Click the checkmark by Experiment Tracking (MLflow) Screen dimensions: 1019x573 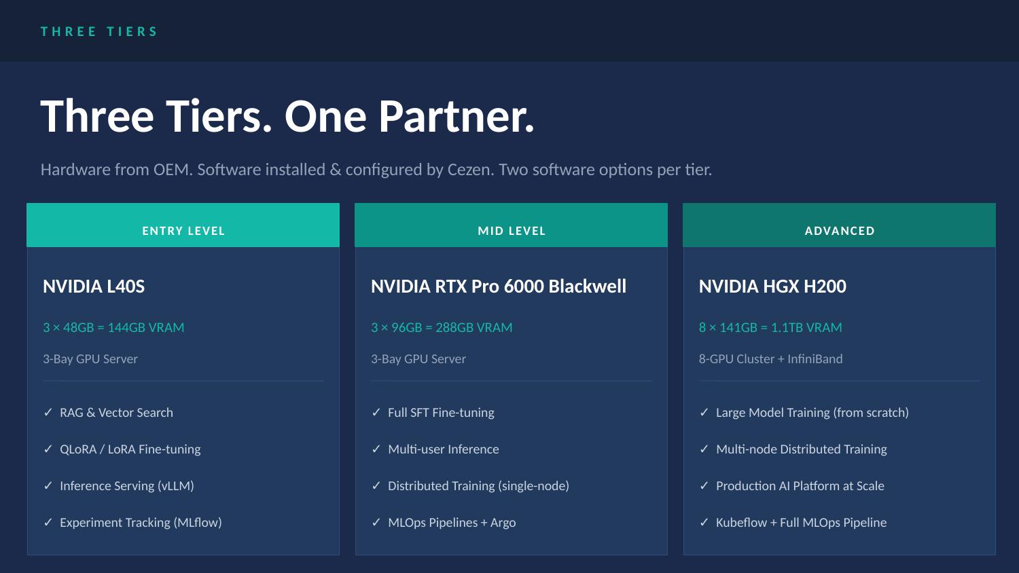point(48,522)
